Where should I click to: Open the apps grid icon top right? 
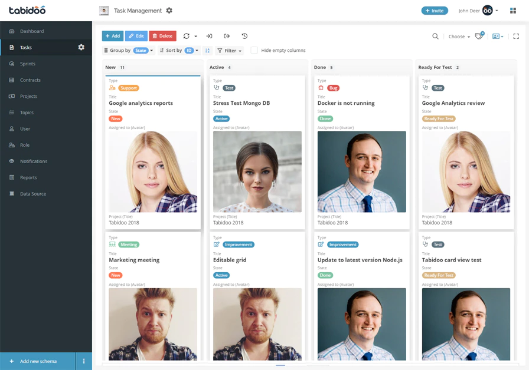(513, 11)
